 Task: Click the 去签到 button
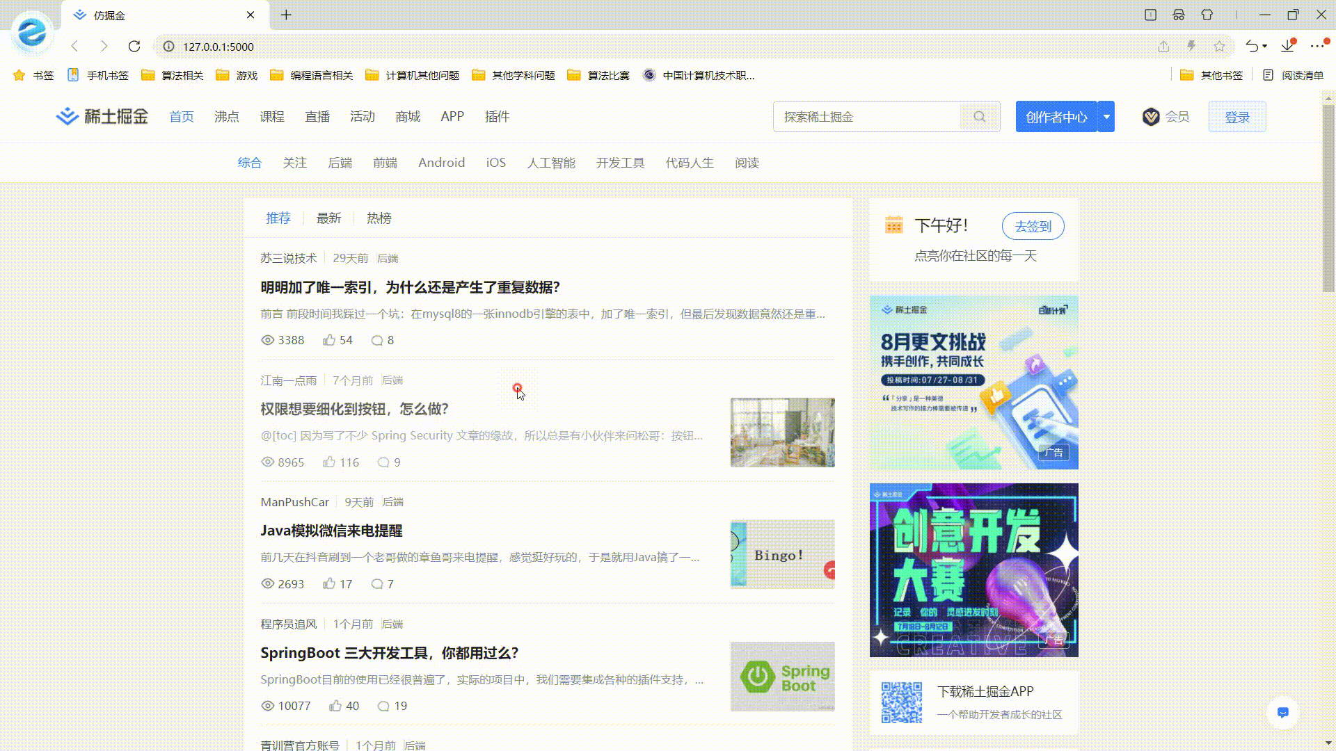[1033, 226]
